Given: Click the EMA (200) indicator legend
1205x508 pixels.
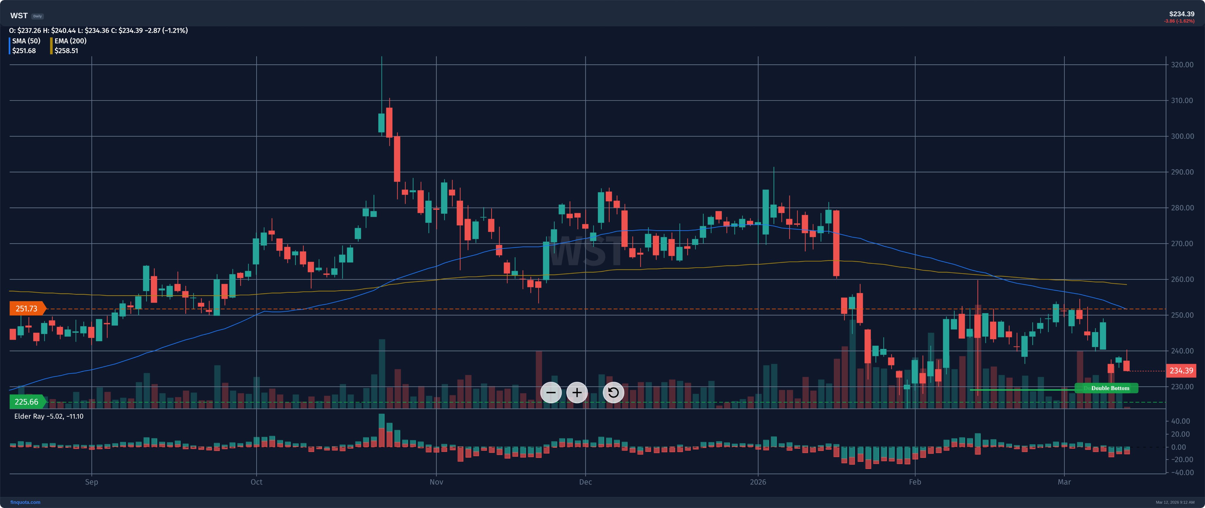Looking at the screenshot, I should (70, 41).
